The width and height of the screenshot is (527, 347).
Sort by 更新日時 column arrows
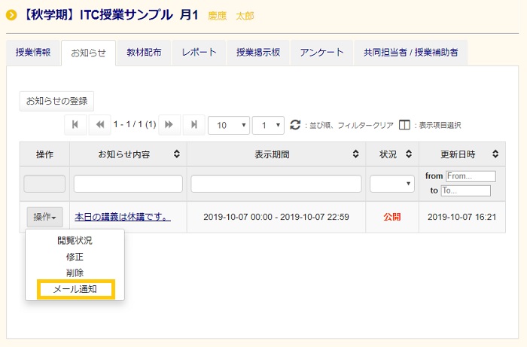tap(495, 154)
